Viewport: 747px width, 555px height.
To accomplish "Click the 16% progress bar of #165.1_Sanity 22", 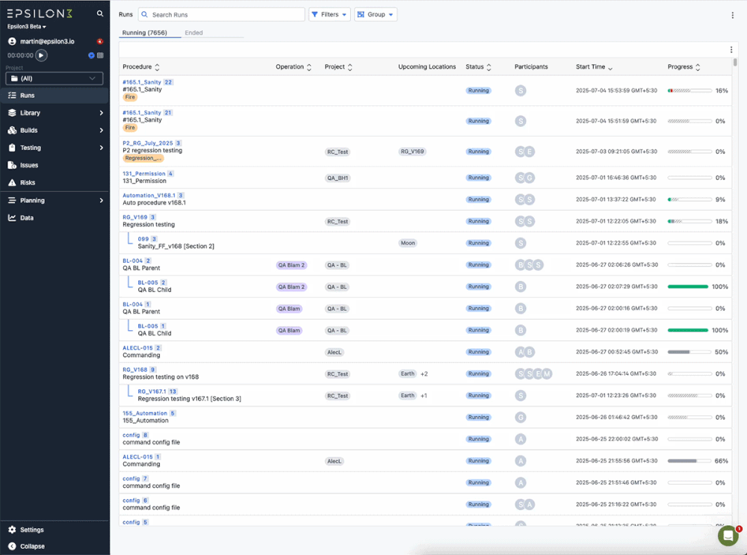I will tap(689, 90).
